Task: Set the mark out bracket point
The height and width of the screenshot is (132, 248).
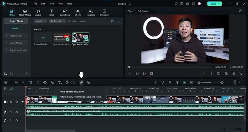Action: [211, 74]
